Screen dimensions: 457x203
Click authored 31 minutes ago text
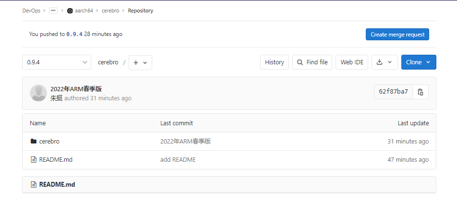pyautogui.click(x=98, y=98)
